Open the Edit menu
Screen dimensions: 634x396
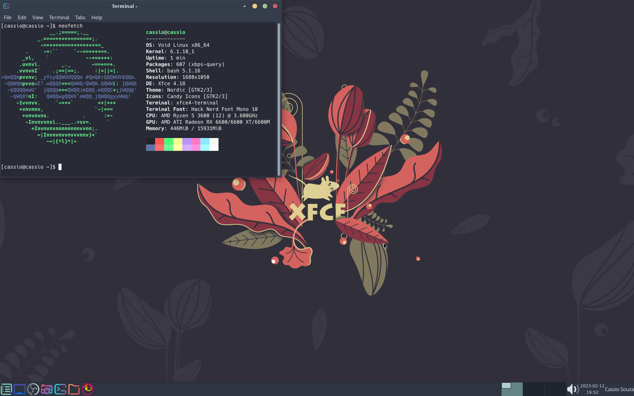22,17
